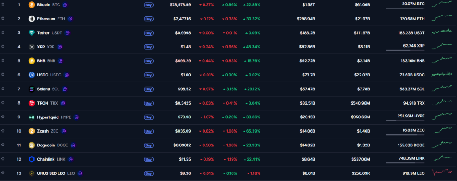
Task: Toggle the watchlist star for Zcash
Action: click(x=3, y=130)
